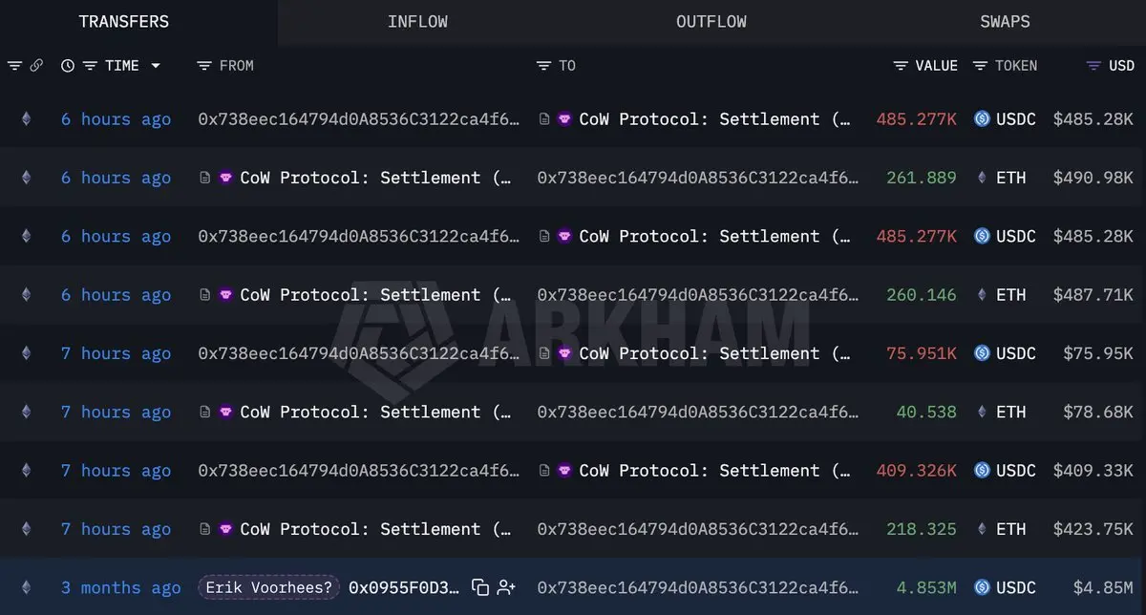Click the USD amount $423.75K
1146x615 pixels.
1093,529
